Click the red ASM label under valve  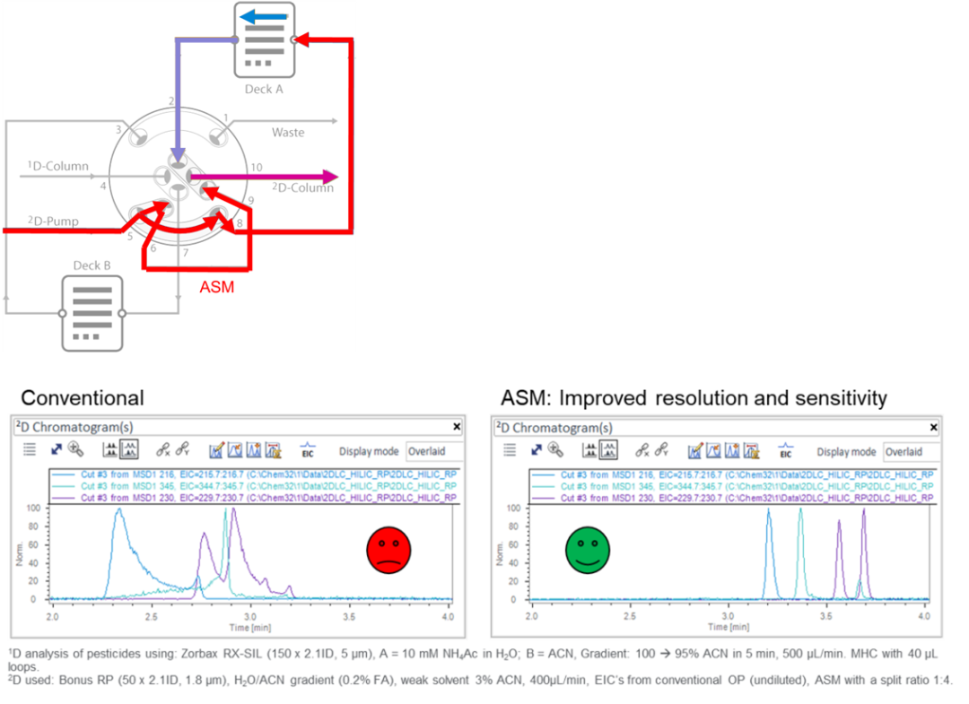(217, 287)
